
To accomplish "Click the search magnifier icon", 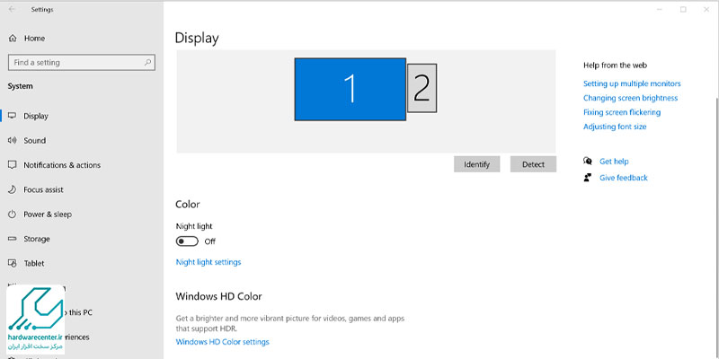I will [x=147, y=62].
